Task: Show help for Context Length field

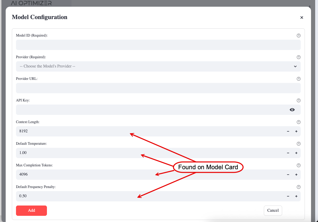Action: click(x=299, y=122)
